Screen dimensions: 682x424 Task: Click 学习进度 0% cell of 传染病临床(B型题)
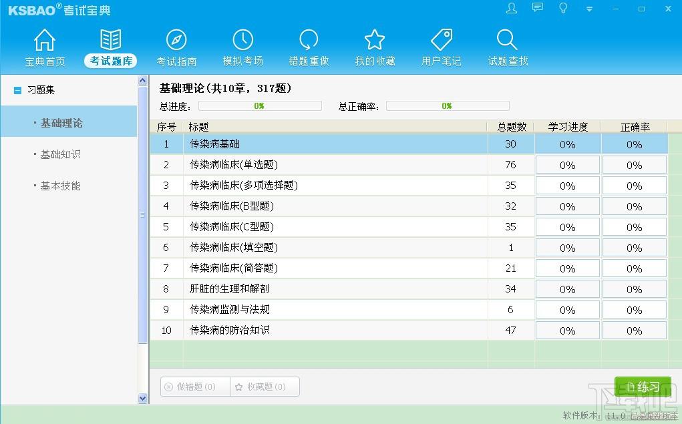(x=568, y=206)
